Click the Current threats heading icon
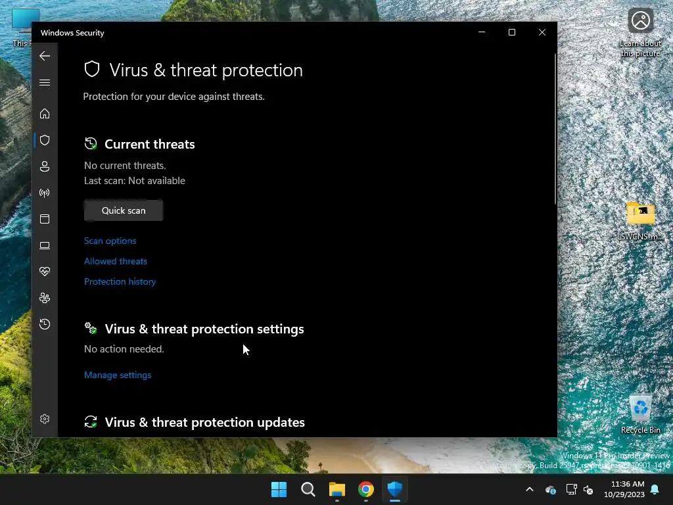673x505 pixels. (91, 144)
